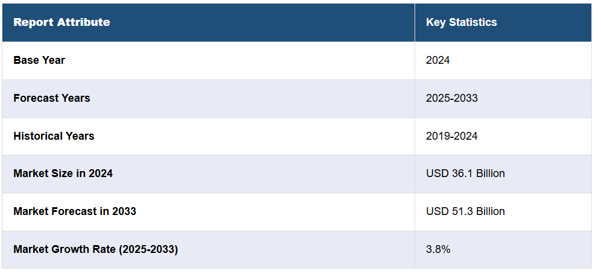Select the Base Year row label
This screenshot has height=274, width=601.
coord(39,60)
